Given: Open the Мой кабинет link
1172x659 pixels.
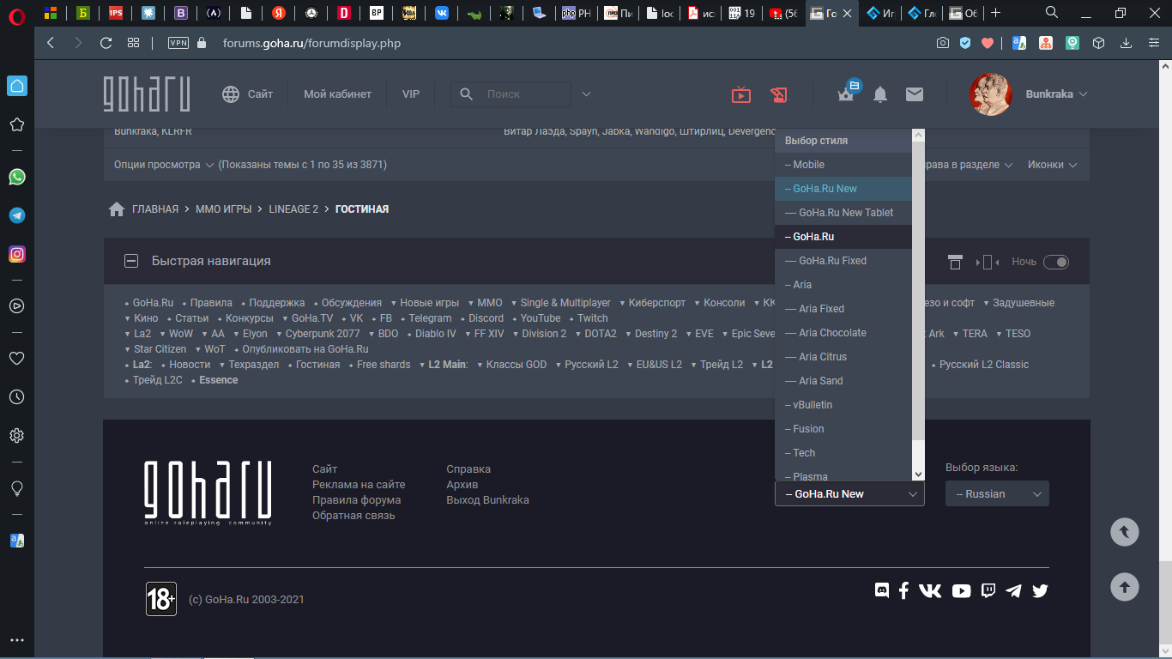Looking at the screenshot, I should [x=337, y=94].
